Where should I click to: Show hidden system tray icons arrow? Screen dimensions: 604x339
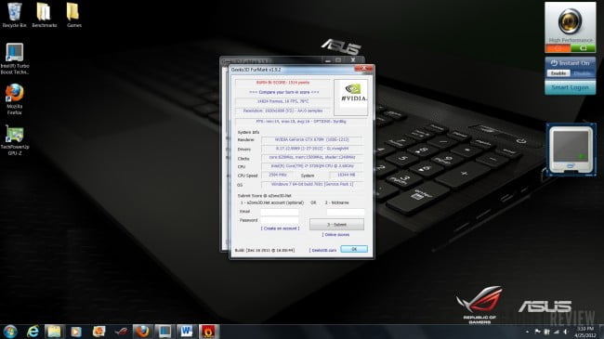click(x=528, y=332)
